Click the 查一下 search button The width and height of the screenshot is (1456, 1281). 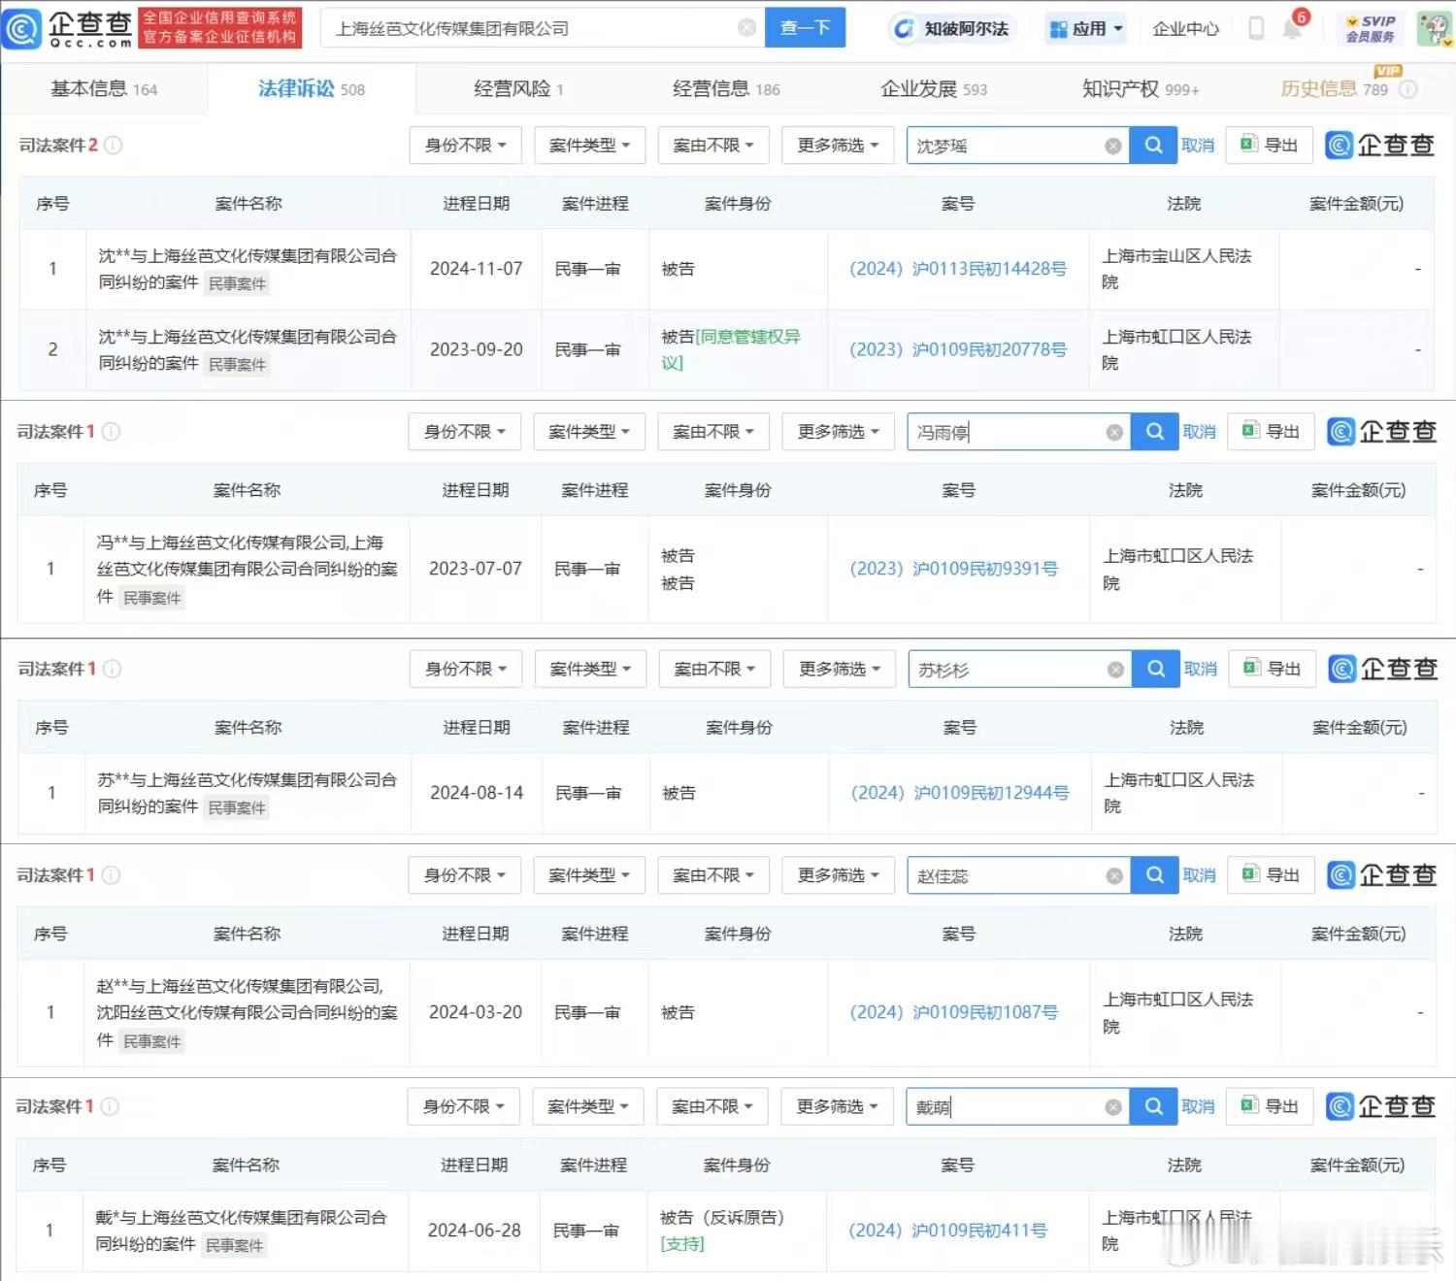click(805, 27)
